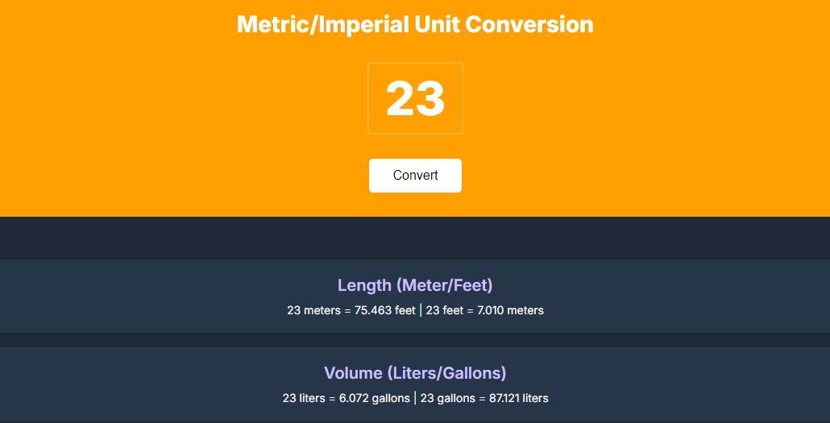Click the divider bar in Volume results
The image size is (830, 423).
[x=415, y=398]
